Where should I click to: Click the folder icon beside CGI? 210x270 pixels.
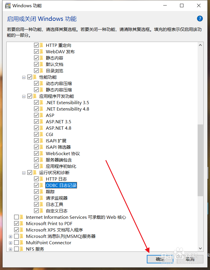(41, 134)
